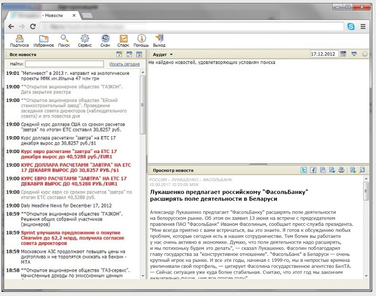The height and width of the screenshot is (296, 376).
Task: Click the Выход exit icon
Action: (x=159, y=41)
